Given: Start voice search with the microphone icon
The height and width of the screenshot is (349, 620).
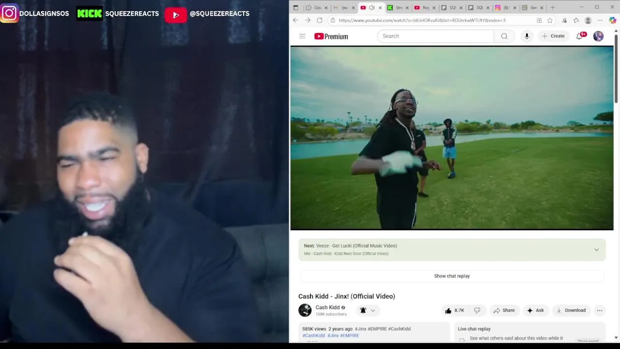Looking at the screenshot, I should pyautogui.click(x=527, y=36).
